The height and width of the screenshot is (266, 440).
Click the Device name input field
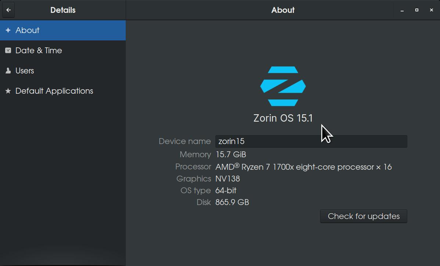point(311,141)
